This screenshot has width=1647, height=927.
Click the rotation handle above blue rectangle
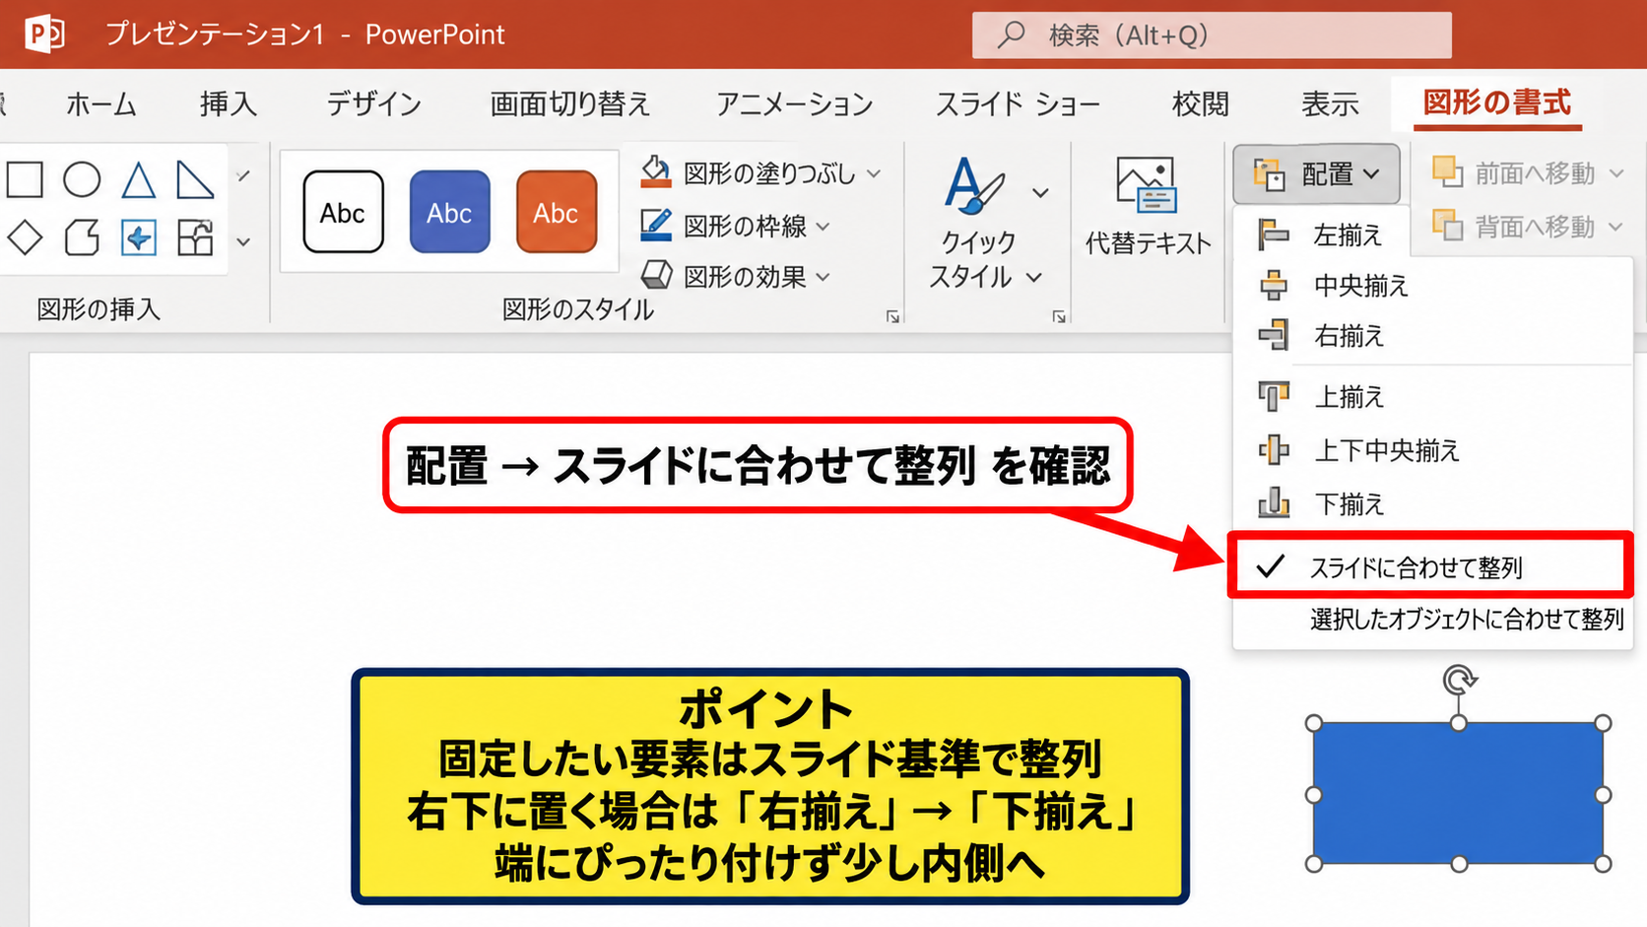1459,680
